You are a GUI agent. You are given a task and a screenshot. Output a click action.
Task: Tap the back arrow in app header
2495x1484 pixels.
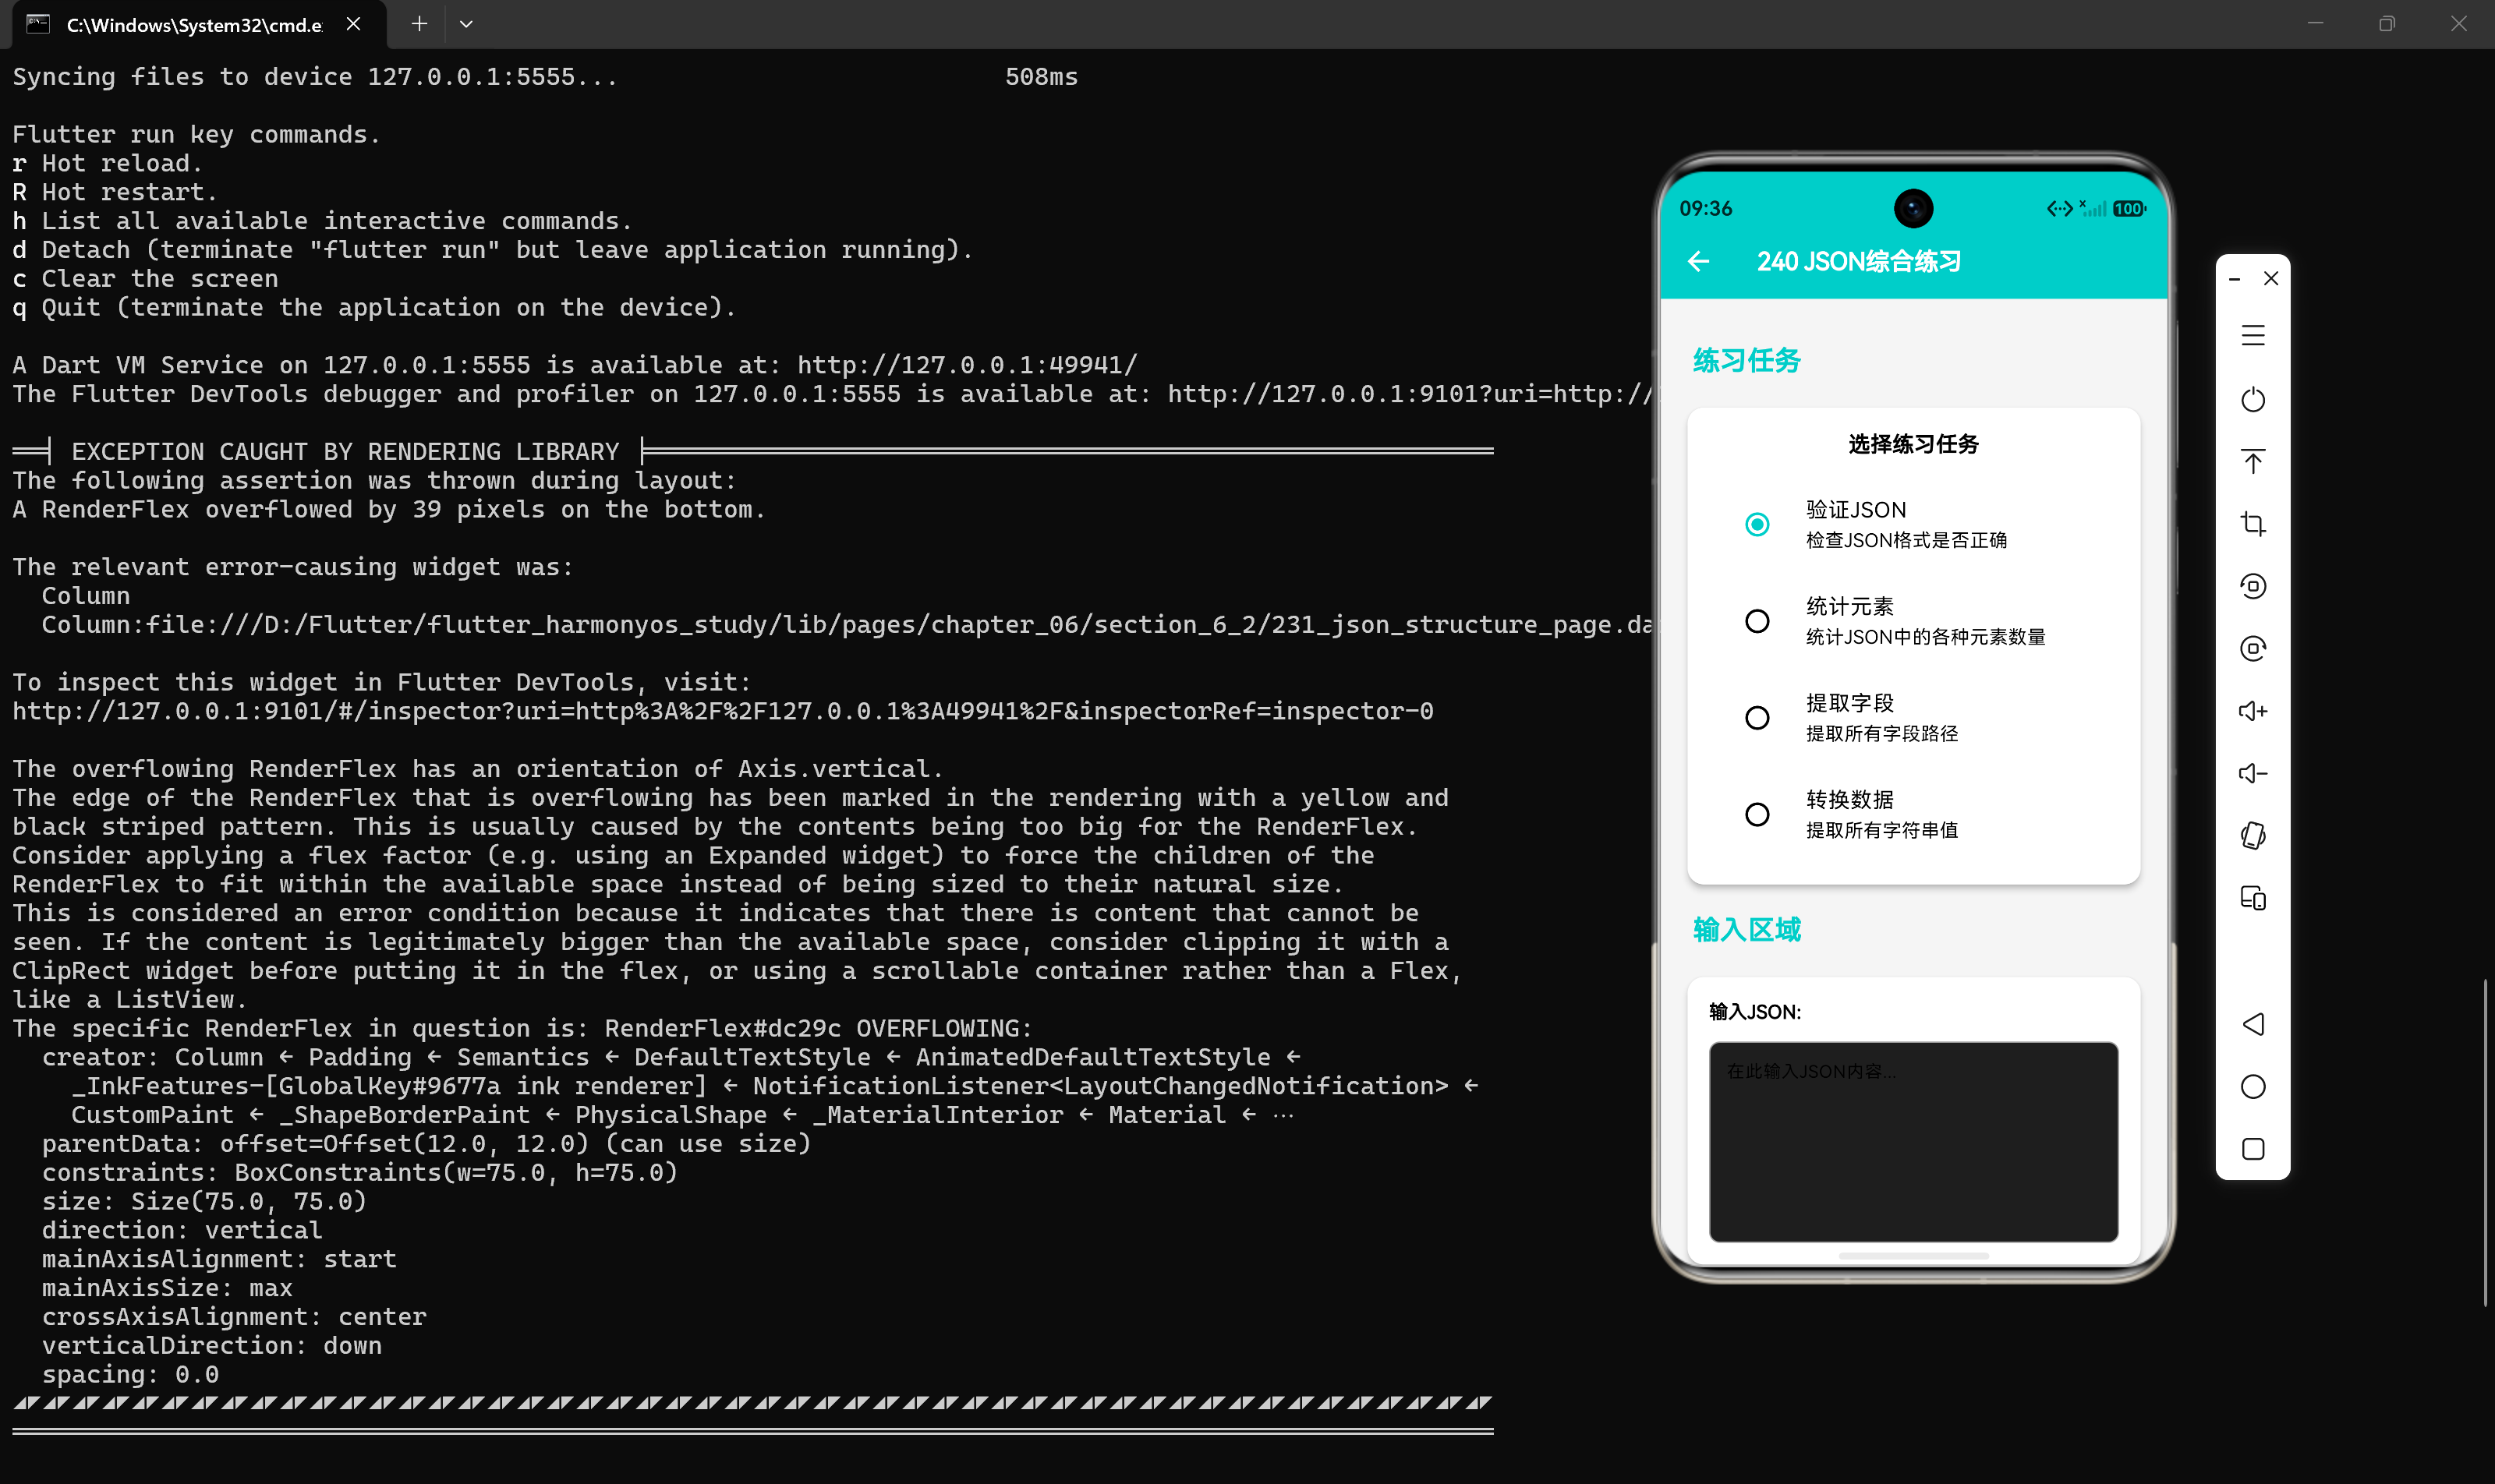[1697, 262]
